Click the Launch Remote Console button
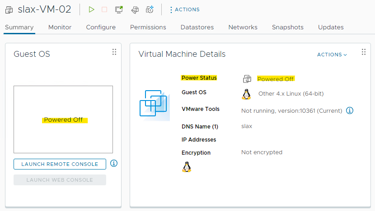 [60, 164]
